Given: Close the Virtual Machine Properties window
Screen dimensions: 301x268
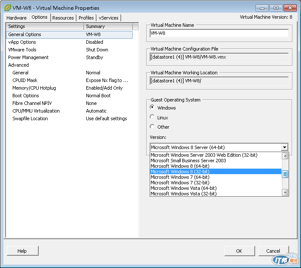Looking at the screenshot, I should click(x=290, y=8).
